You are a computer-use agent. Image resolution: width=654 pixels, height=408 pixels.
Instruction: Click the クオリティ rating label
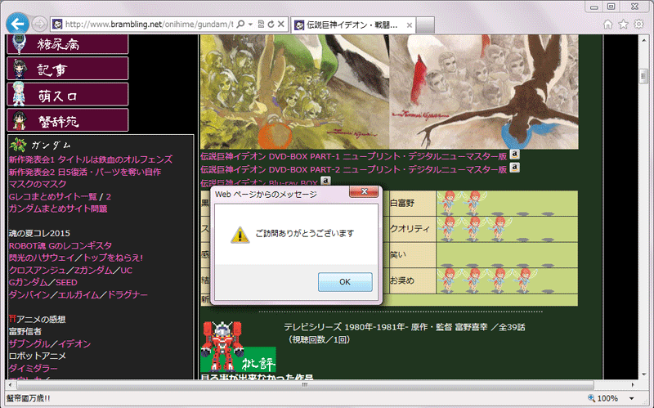pyautogui.click(x=410, y=229)
